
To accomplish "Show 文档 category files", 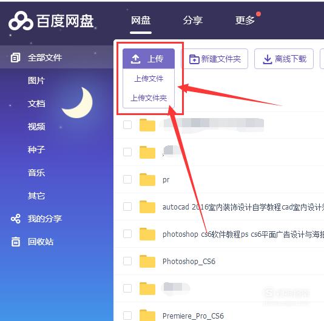I will pos(36,104).
